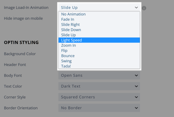The image size is (174, 117).
Task: Click the chevron arrow on Text Color field
Action: pyautogui.click(x=136, y=86)
